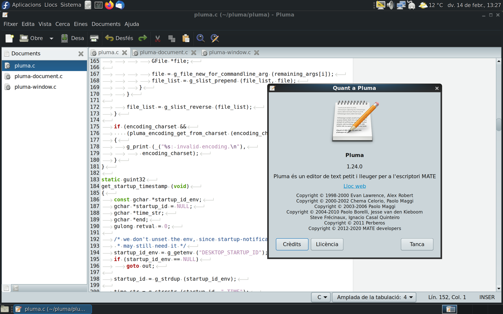The image size is (503, 314).
Task: Click the display settings tray icon
Action: [380, 5]
